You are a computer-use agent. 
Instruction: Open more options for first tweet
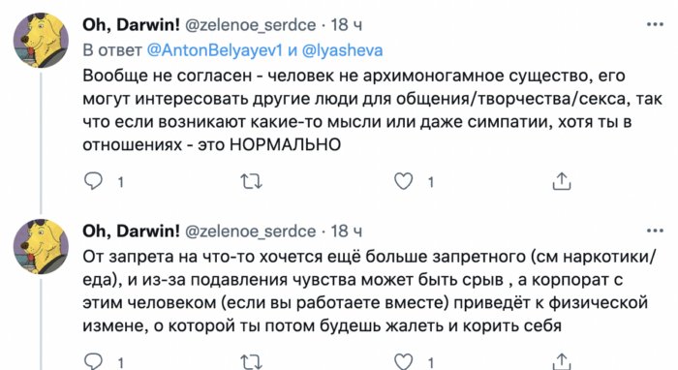tap(655, 24)
